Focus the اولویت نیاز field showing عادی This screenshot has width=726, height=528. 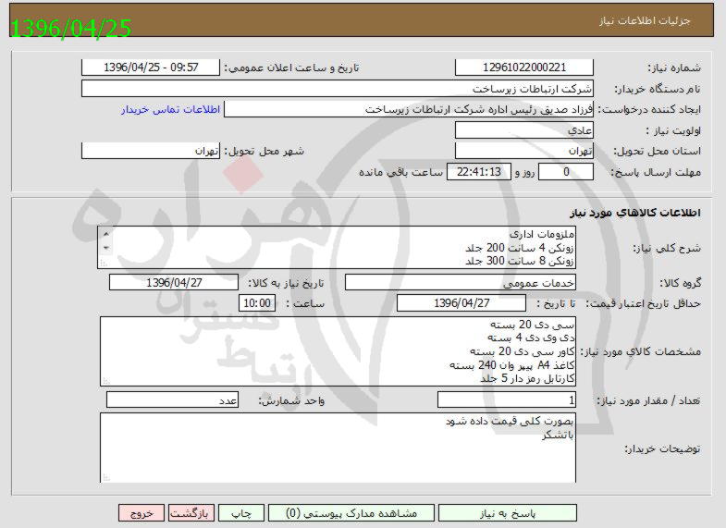(524, 130)
